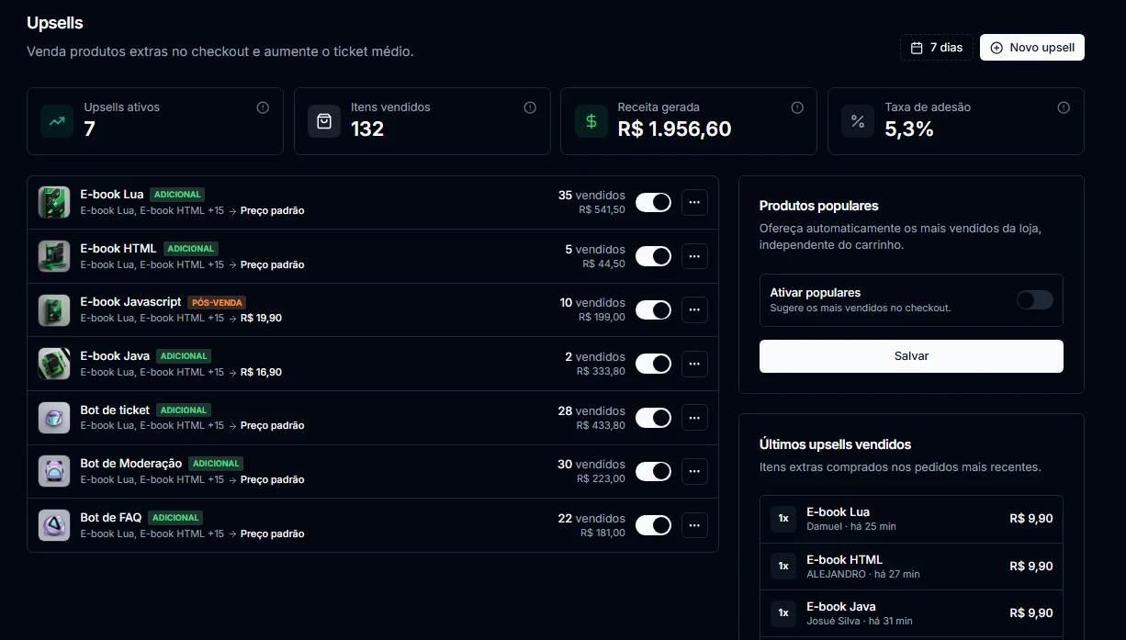
Task: Click the Receita gerada dollar icon
Action: [x=591, y=121]
